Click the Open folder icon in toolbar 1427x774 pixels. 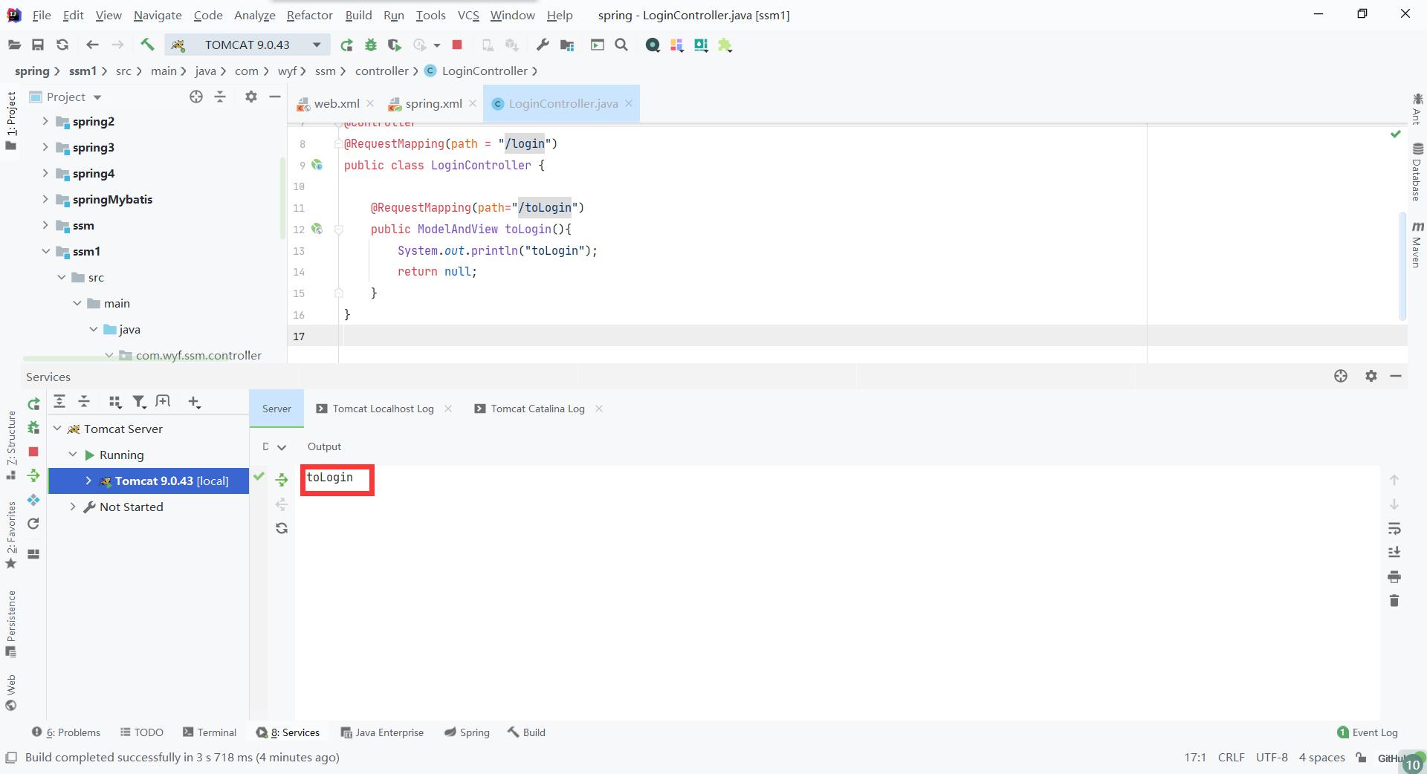(14, 45)
